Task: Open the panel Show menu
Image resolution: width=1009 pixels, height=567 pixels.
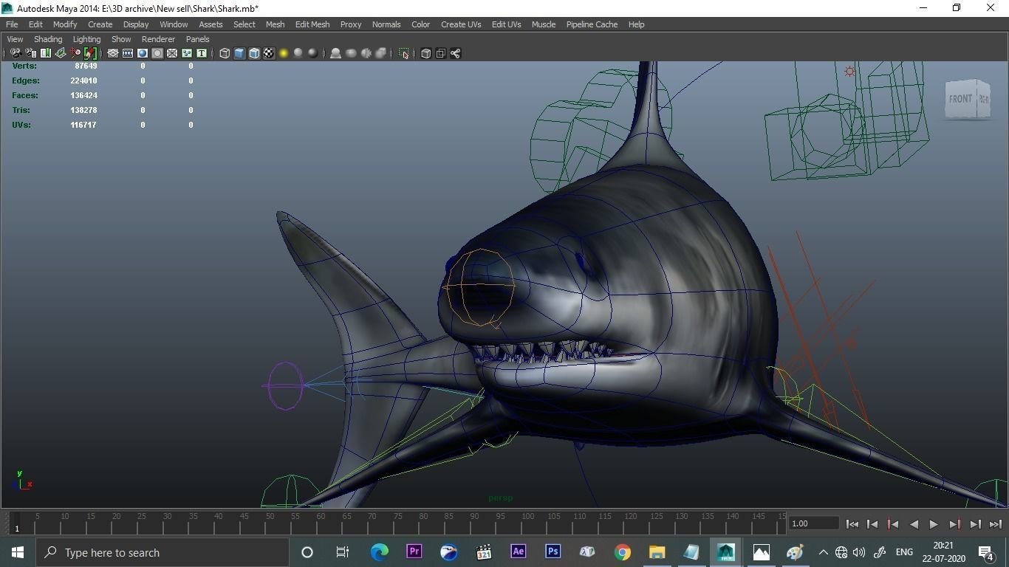Action: coord(121,39)
